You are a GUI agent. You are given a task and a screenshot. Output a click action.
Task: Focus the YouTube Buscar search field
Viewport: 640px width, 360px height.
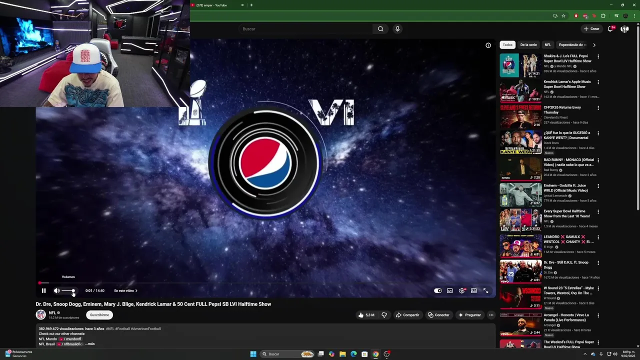305,29
